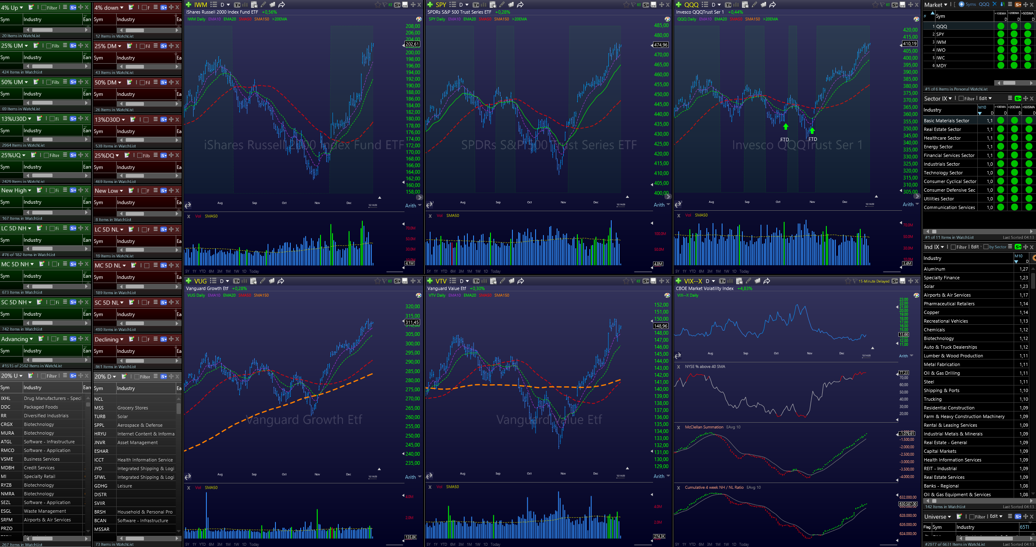Screen dimensions: 1036x547
Task: Click the drawing pencil icon on IWM chart
Action: pos(263,5)
